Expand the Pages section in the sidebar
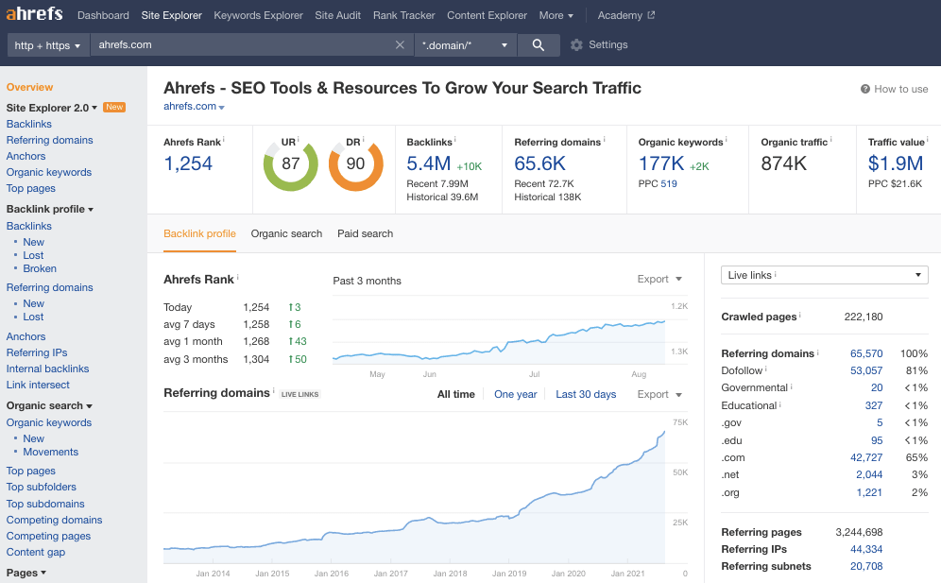The image size is (941, 583). (x=24, y=573)
